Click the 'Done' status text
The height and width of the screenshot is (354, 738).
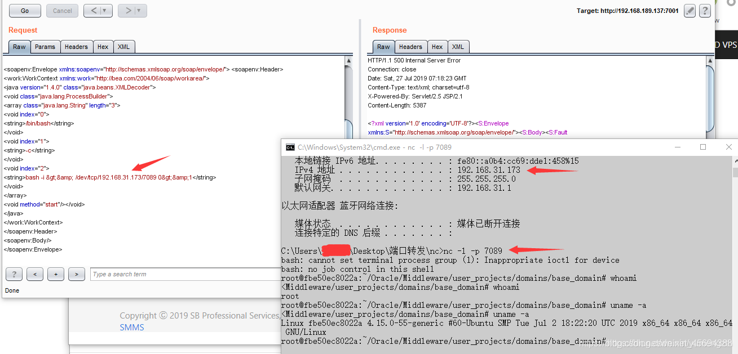click(x=12, y=290)
